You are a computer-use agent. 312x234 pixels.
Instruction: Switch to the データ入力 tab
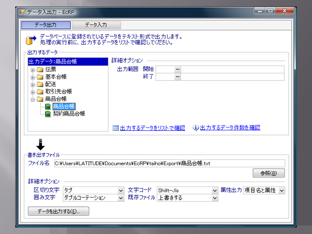(x=96, y=25)
